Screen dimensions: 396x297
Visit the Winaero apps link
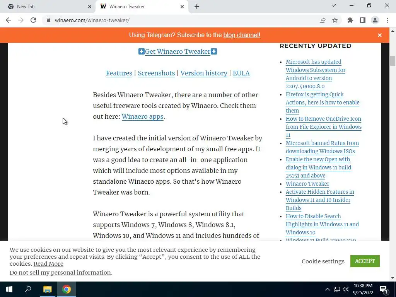142,116
